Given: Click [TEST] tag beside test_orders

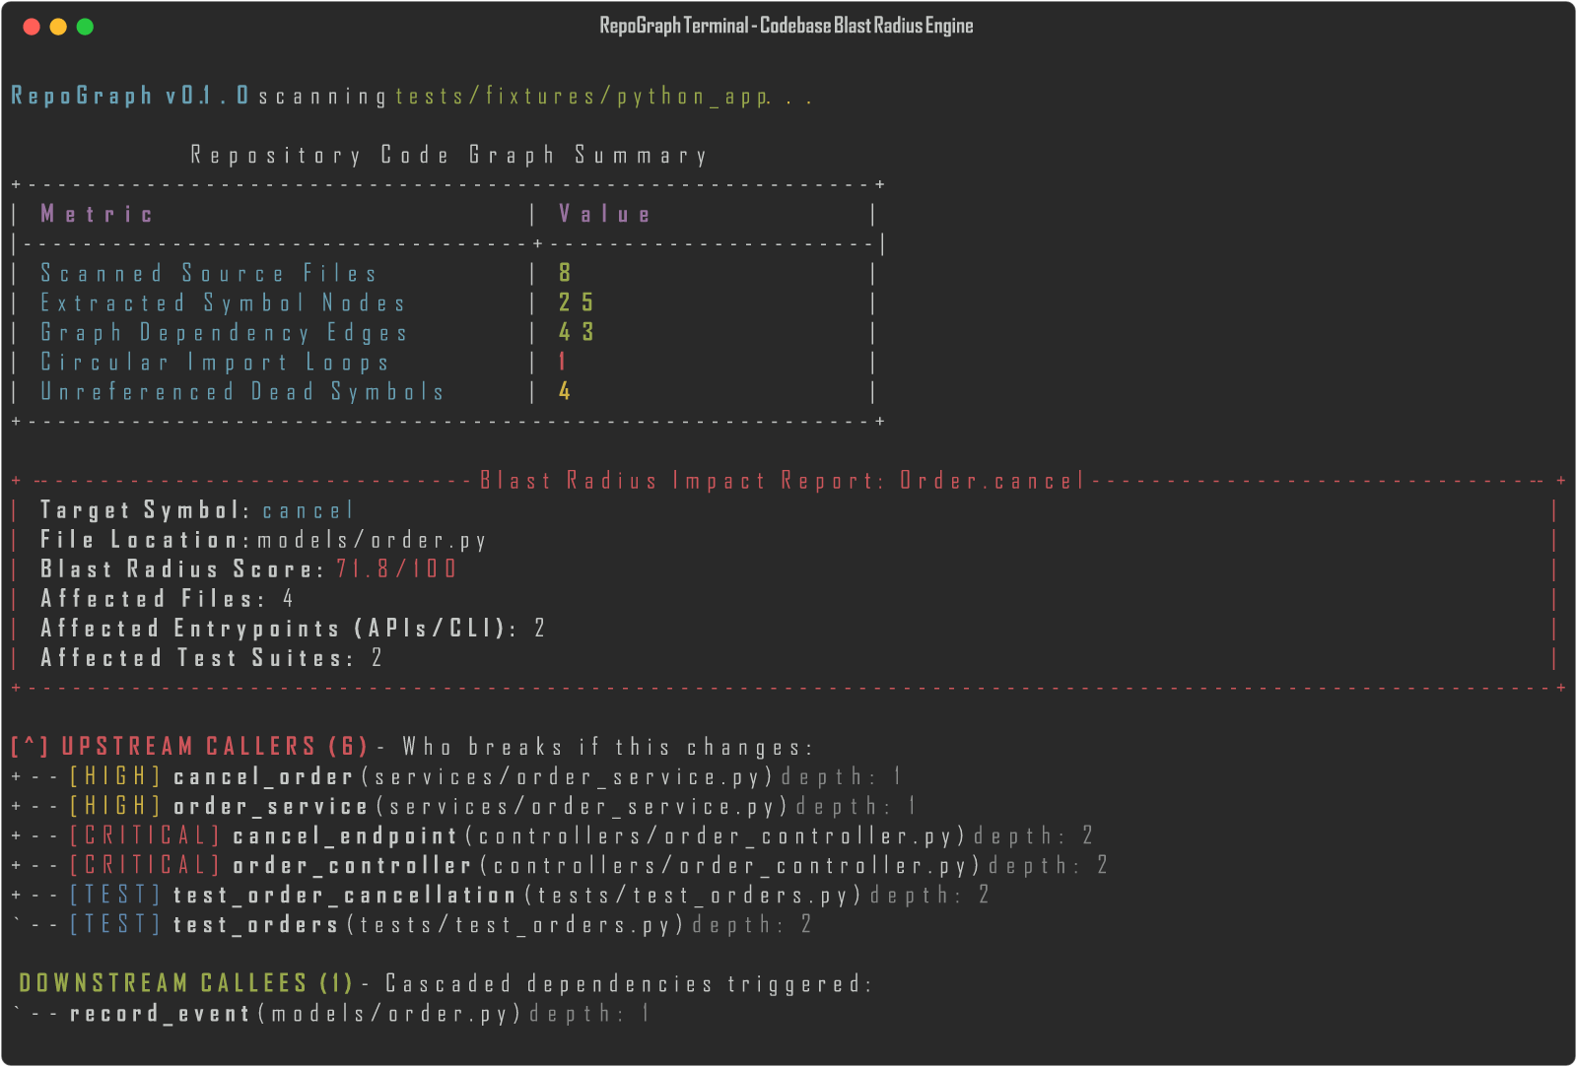Looking at the screenshot, I should pyautogui.click(x=115, y=924).
